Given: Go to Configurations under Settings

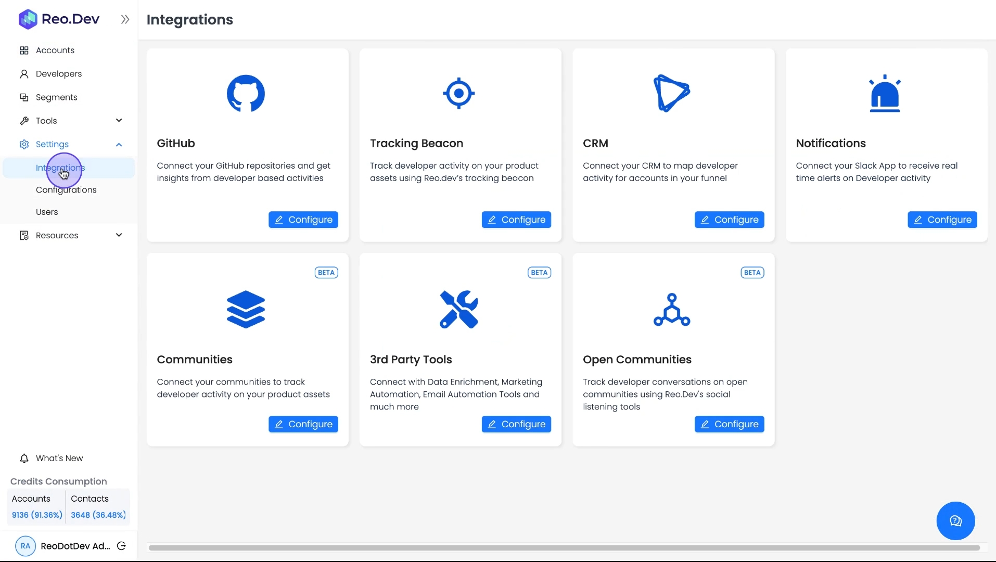Looking at the screenshot, I should click(x=66, y=190).
